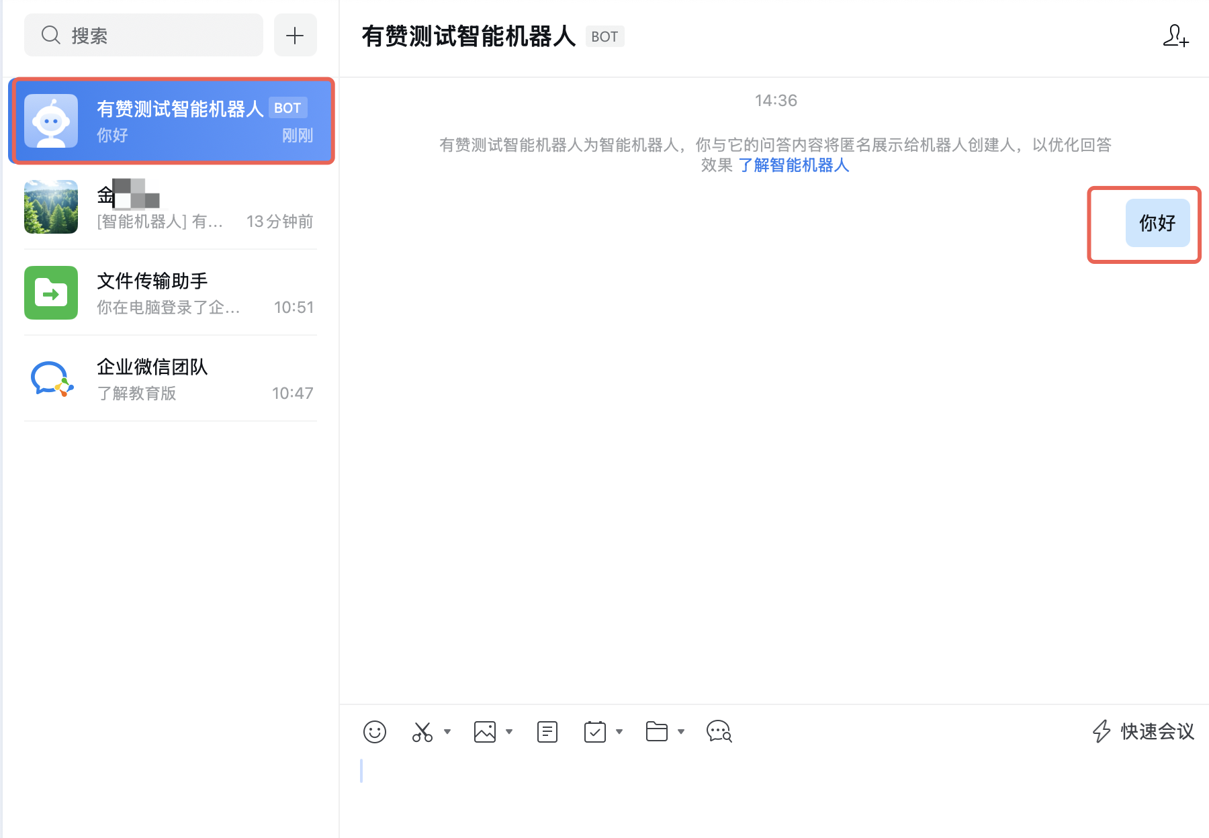Image resolution: width=1209 pixels, height=838 pixels.
Task: Focus the 搜索 search field
Action: [144, 36]
